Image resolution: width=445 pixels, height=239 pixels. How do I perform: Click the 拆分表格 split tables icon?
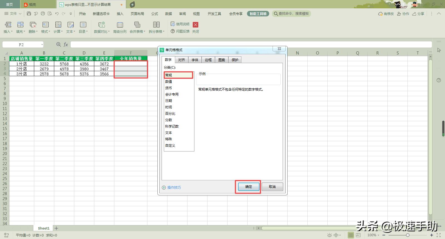click(x=156, y=25)
